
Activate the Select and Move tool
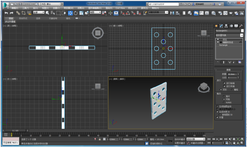click(70, 13)
